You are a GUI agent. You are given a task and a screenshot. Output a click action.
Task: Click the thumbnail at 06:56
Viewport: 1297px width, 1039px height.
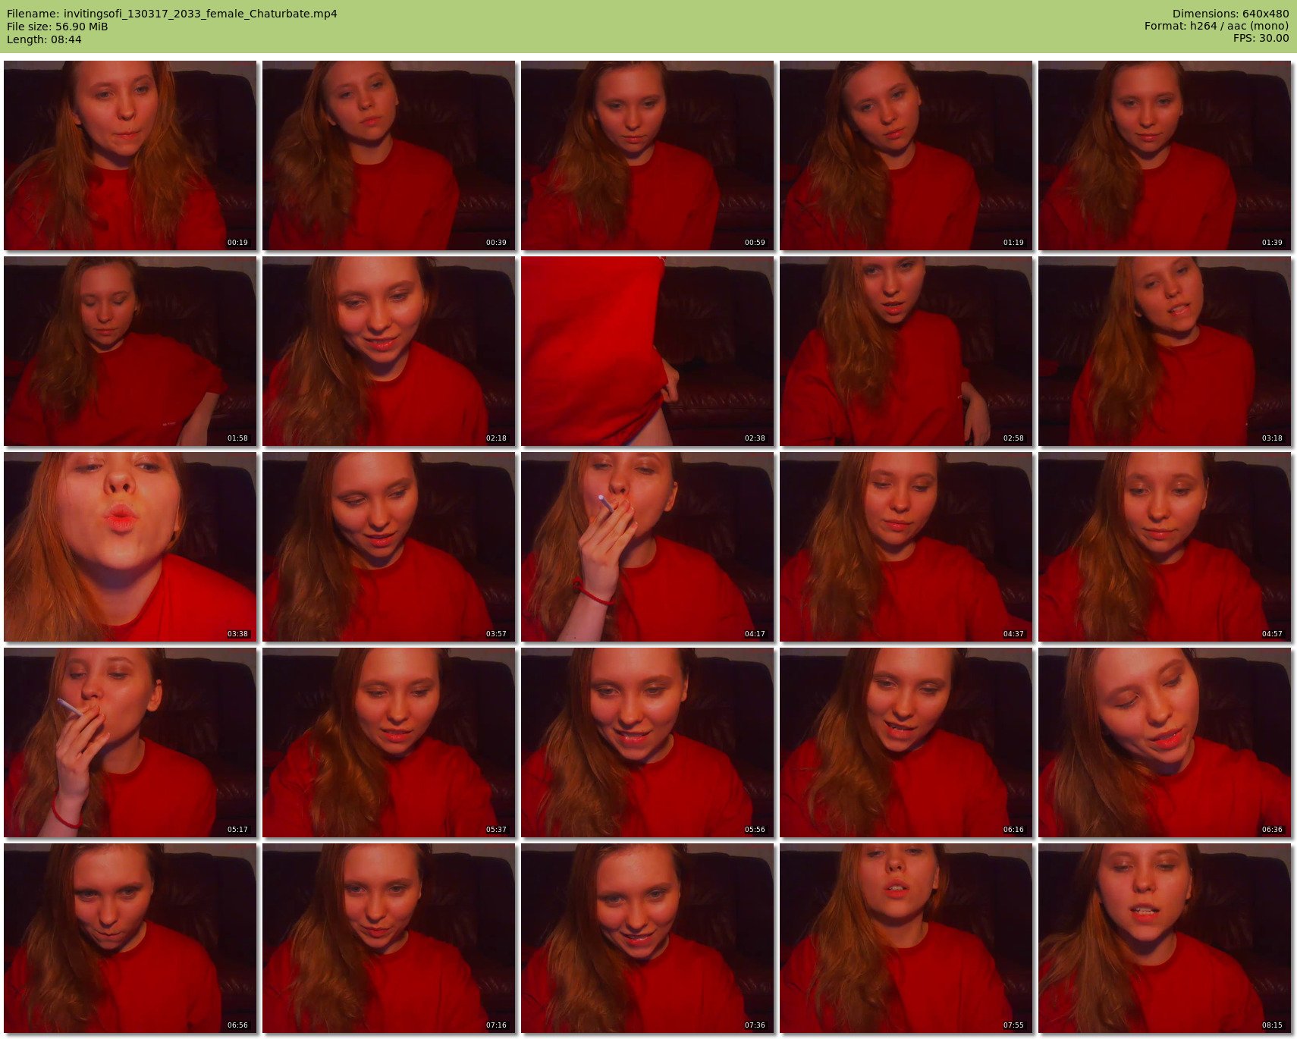pyautogui.click(x=130, y=938)
